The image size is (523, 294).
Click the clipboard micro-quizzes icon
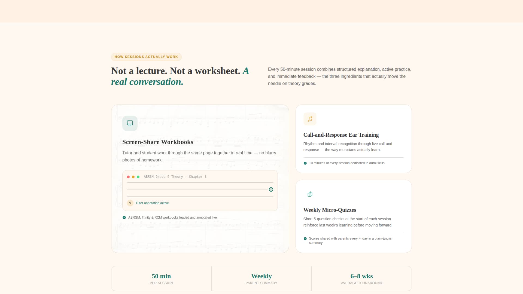[x=310, y=194]
